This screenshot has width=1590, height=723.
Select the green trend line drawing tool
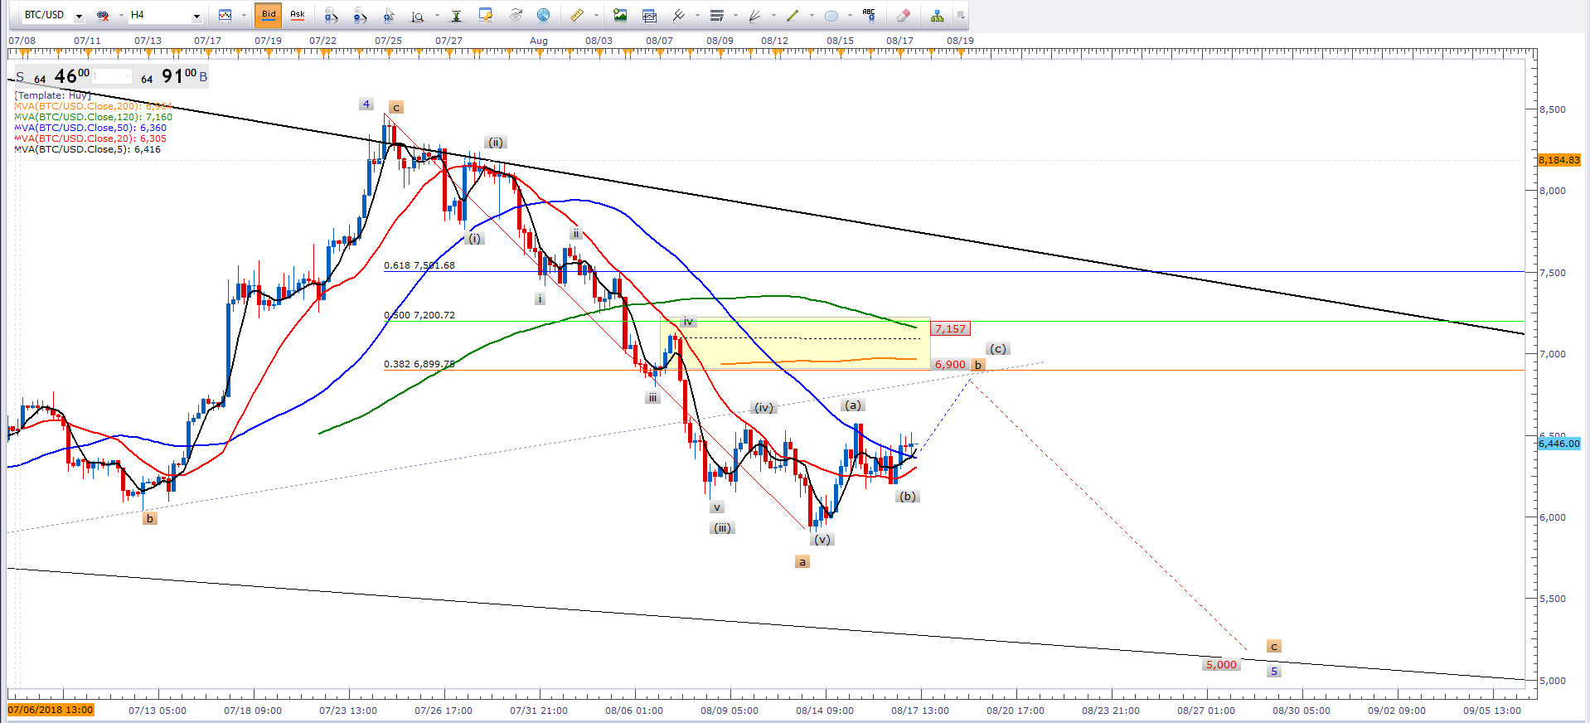pyautogui.click(x=793, y=15)
